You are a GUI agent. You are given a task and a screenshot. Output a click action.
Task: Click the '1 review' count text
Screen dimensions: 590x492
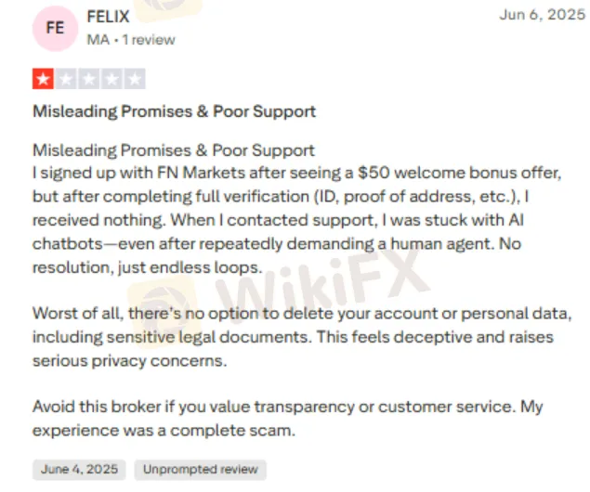[x=149, y=40]
